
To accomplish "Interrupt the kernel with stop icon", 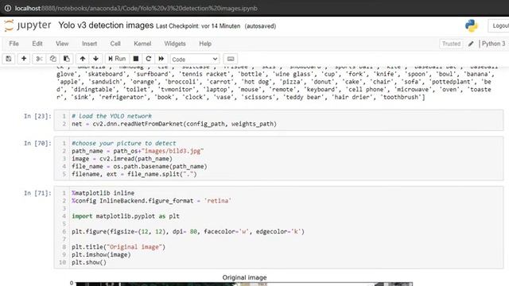I will tap(136, 59).
